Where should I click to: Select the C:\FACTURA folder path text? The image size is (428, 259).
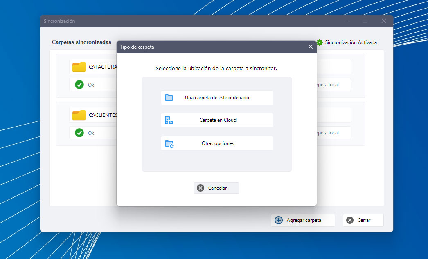tap(103, 67)
